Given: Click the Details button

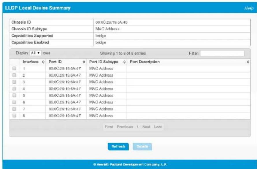Looking at the screenshot, I should (142, 147).
